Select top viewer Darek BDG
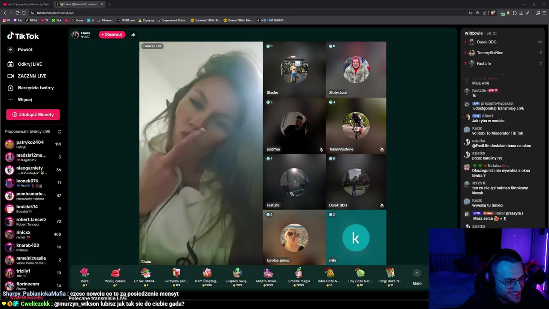Screen dimensions: 549x309 503,42
